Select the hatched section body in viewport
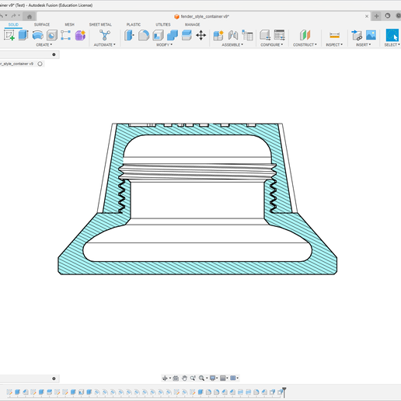 tap(197, 268)
